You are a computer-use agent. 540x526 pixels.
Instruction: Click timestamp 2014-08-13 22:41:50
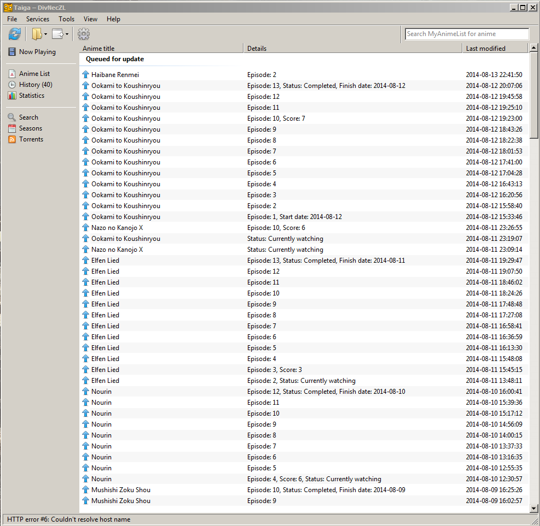tap(494, 75)
